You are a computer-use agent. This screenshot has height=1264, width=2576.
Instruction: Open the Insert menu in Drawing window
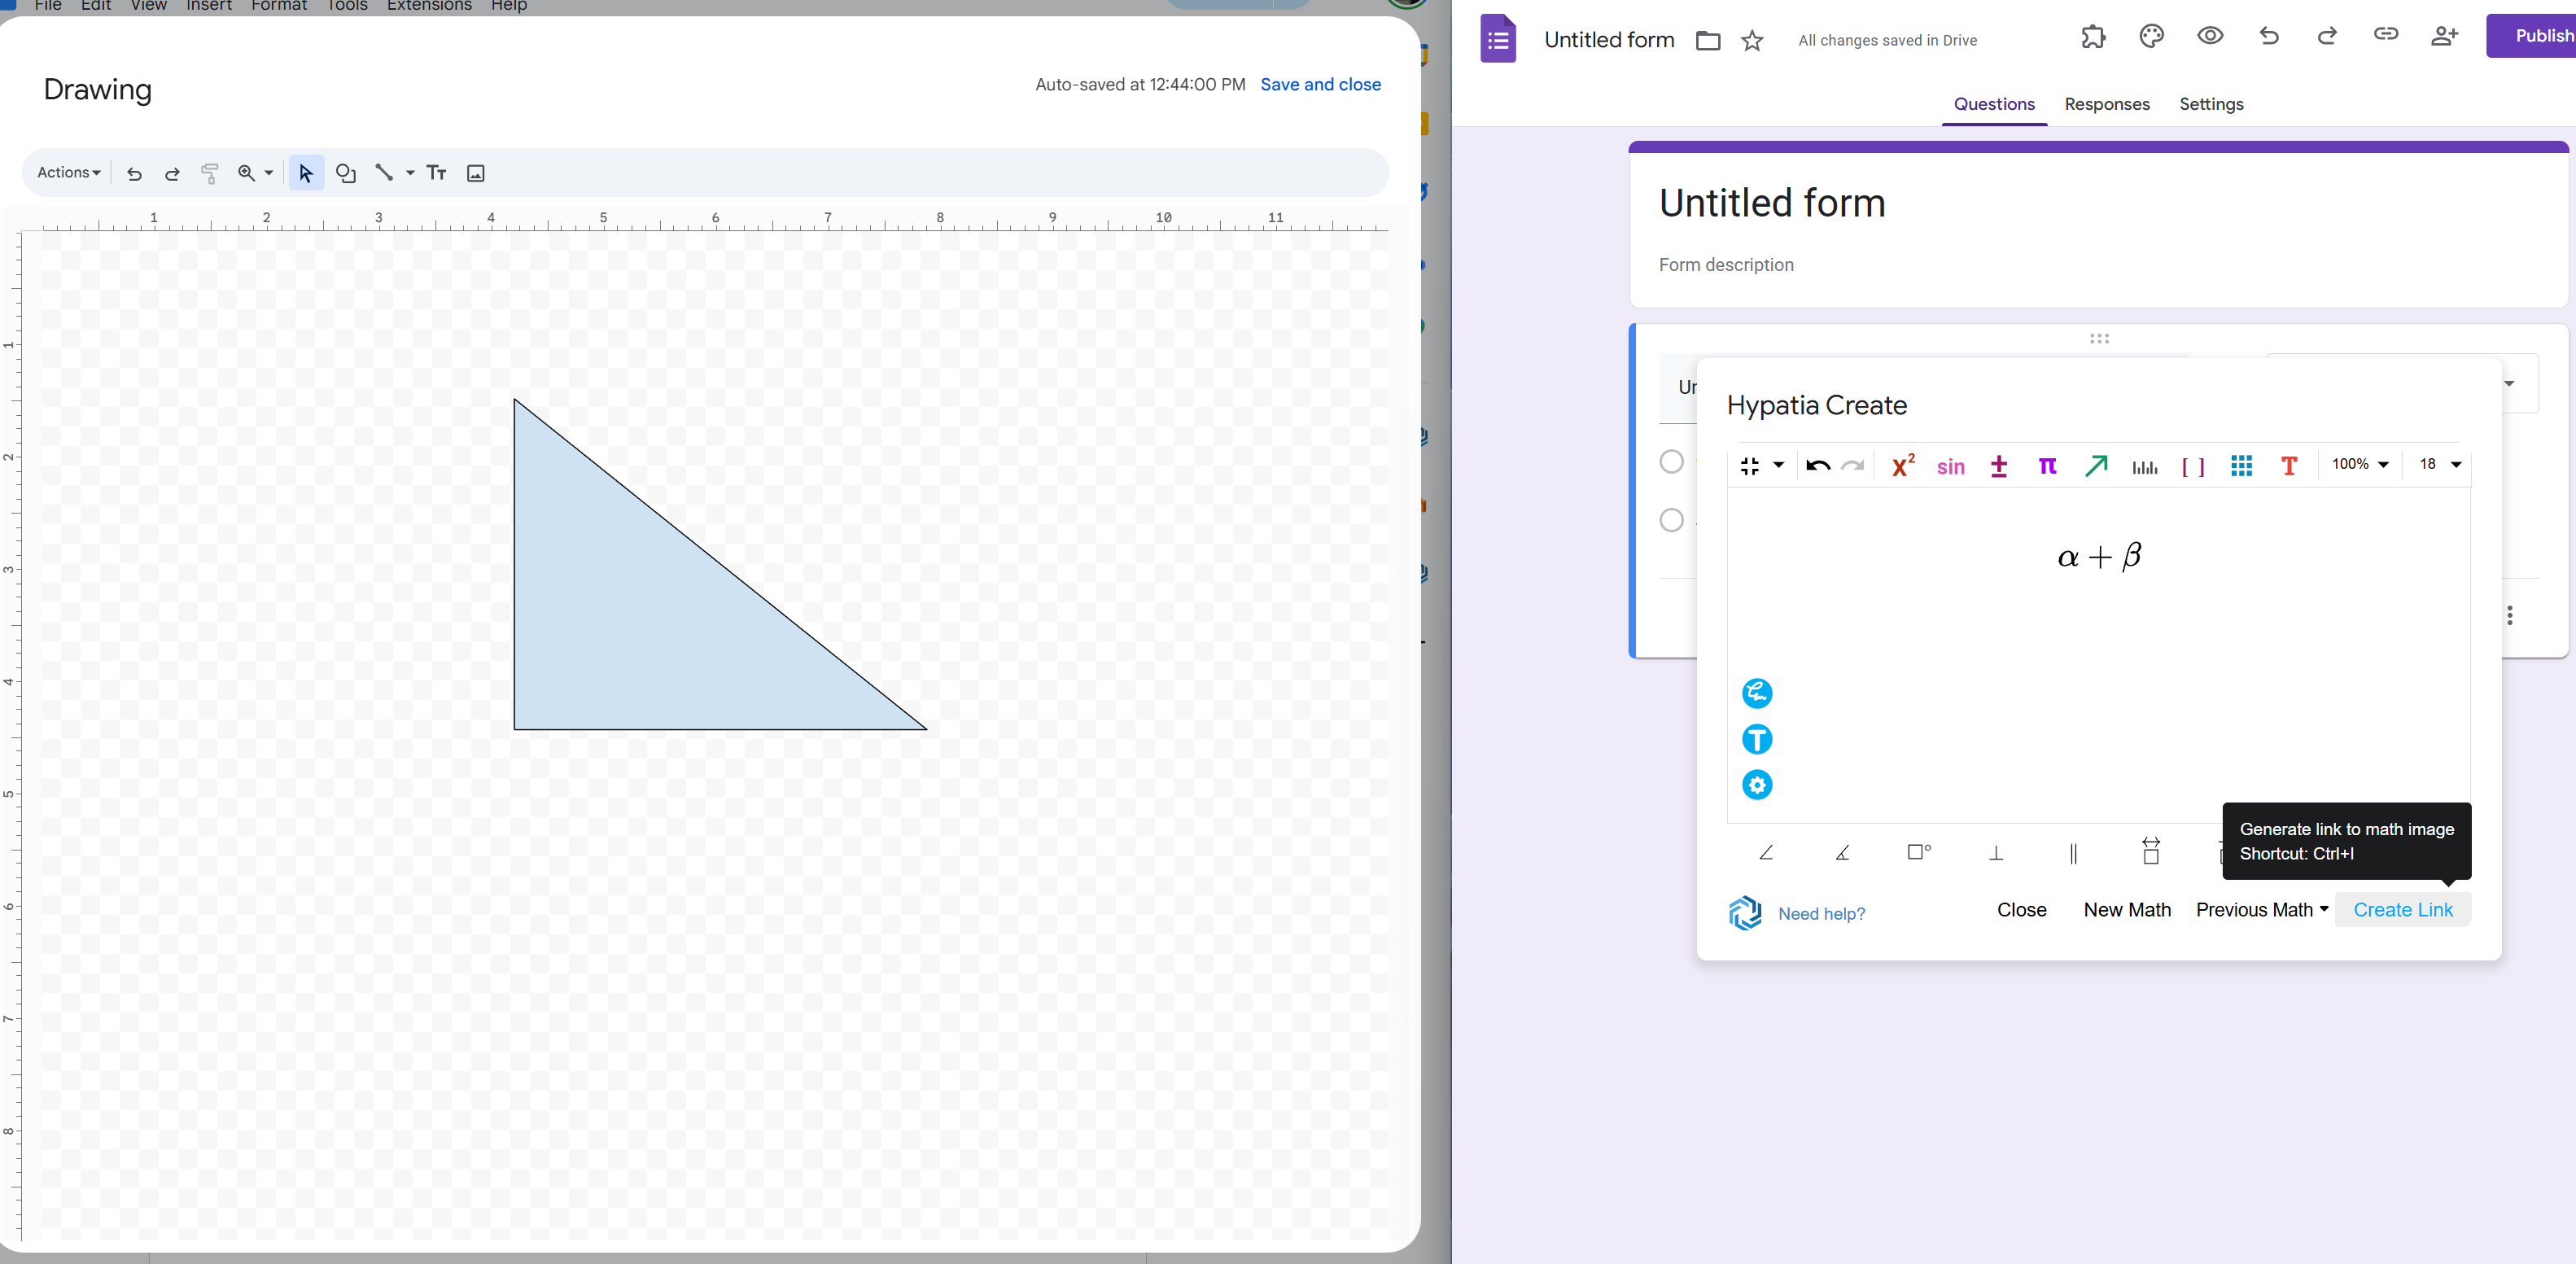point(208,6)
